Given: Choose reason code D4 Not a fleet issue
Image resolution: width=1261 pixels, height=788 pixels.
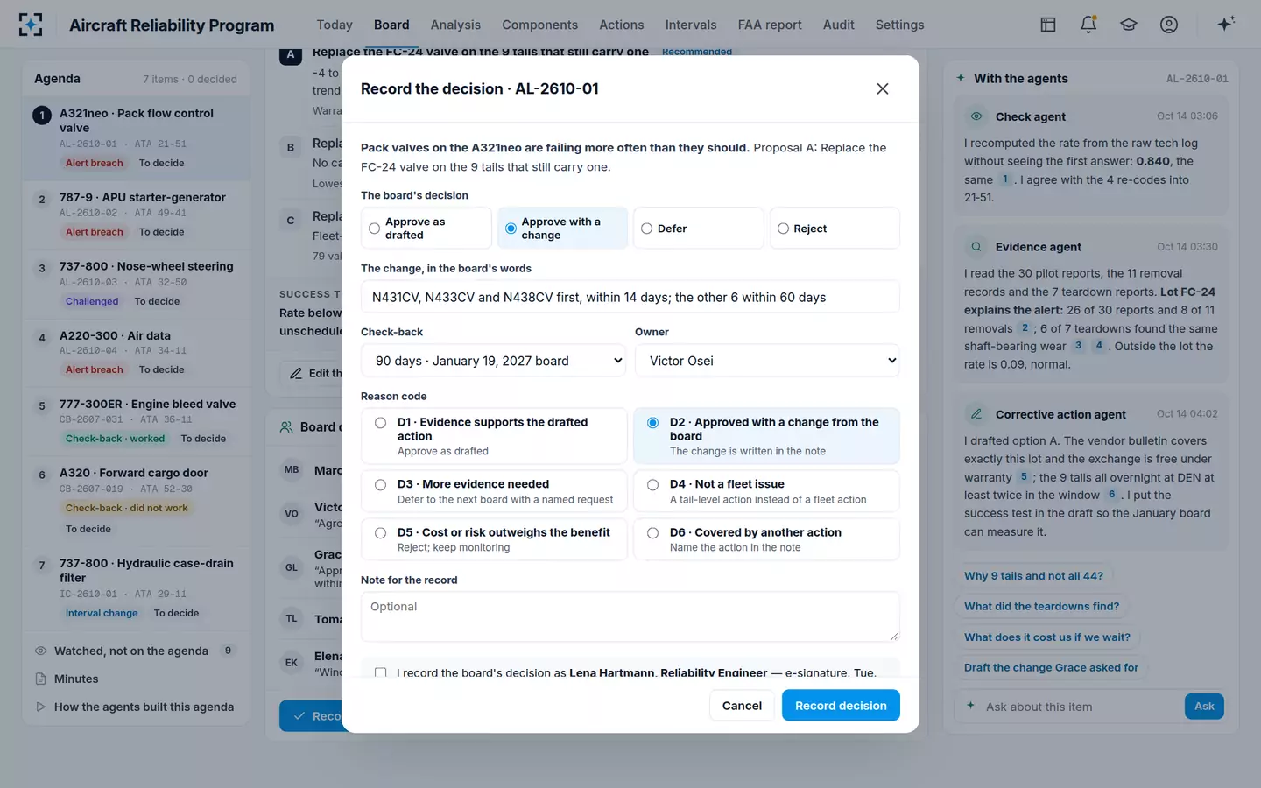Looking at the screenshot, I should (766, 491).
